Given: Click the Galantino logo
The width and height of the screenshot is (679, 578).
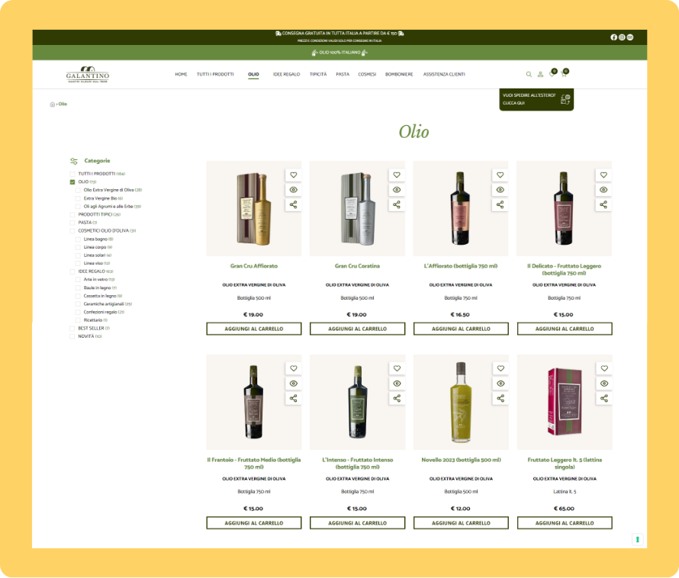Looking at the screenshot, I should 88,75.
